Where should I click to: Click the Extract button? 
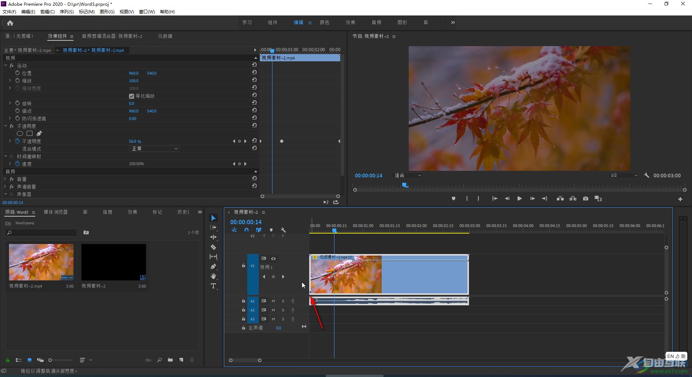[x=573, y=199]
